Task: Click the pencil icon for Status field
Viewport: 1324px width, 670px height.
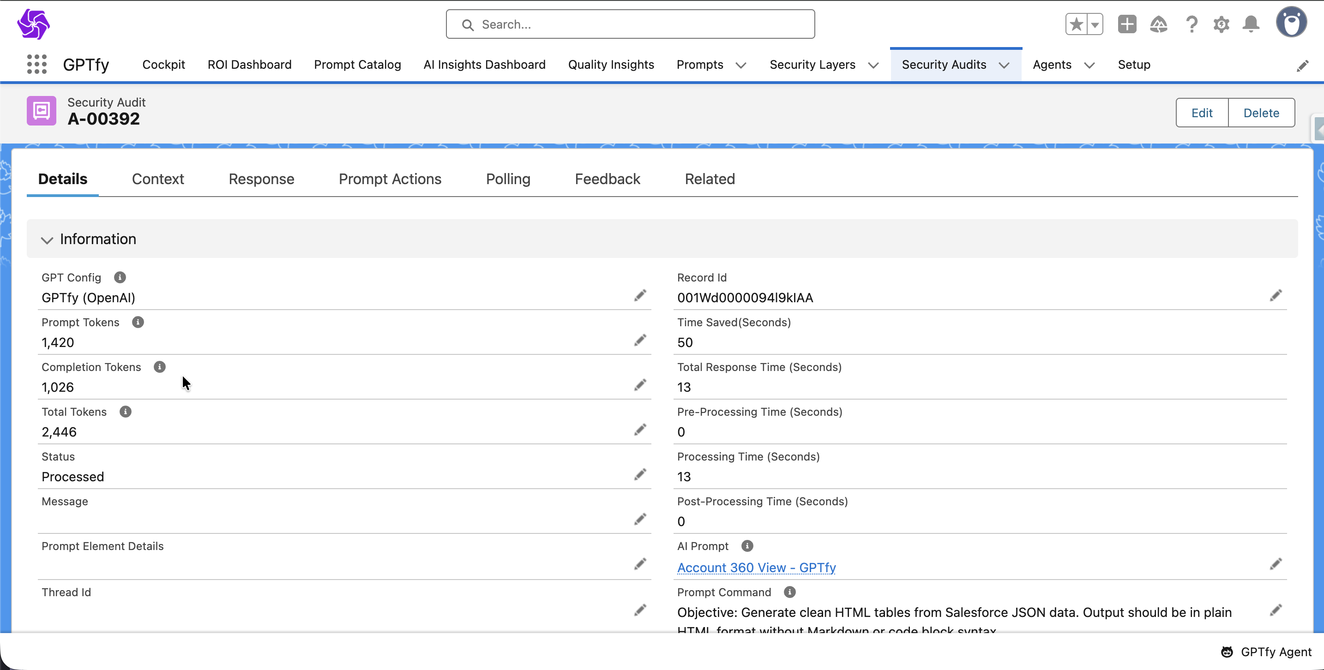Action: [x=639, y=474]
